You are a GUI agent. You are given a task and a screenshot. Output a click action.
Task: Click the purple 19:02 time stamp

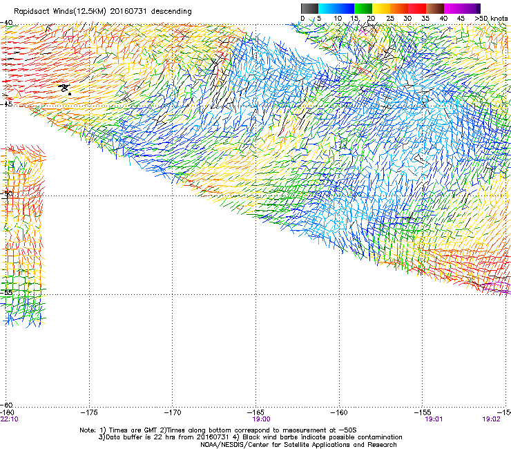(x=491, y=419)
